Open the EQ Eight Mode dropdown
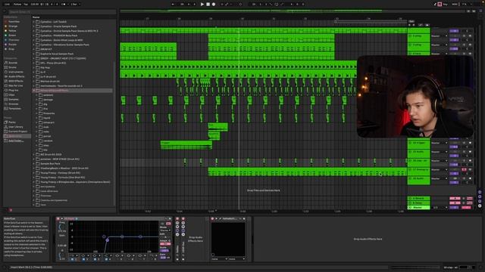The height and width of the screenshot is (272, 485). tap(165, 230)
